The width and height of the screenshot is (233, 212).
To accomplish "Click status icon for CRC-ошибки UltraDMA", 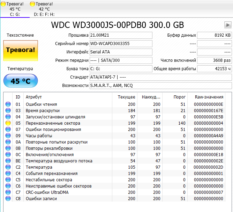I will point(8,192).
